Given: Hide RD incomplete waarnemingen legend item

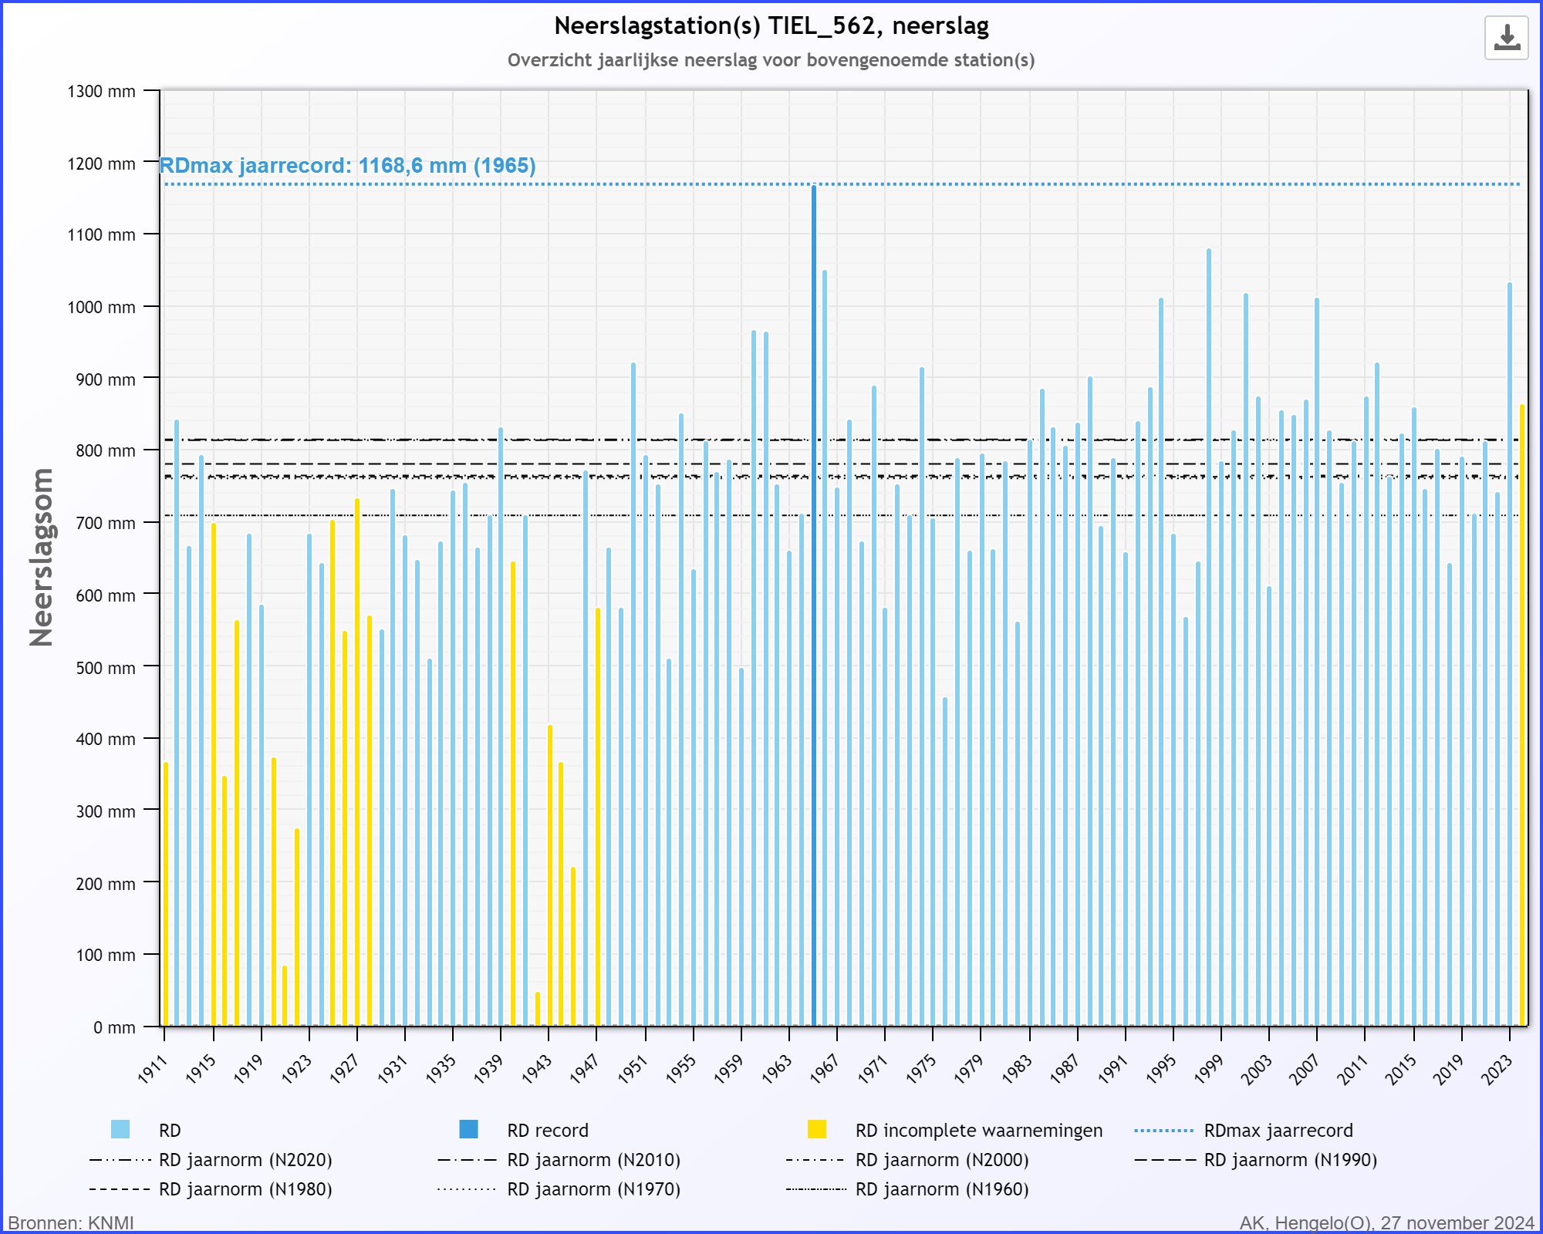Looking at the screenshot, I should coord(978,1131).
